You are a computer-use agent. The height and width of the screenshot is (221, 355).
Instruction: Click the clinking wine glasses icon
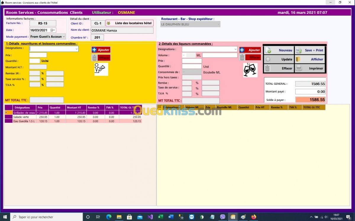[x=250, y=70]
